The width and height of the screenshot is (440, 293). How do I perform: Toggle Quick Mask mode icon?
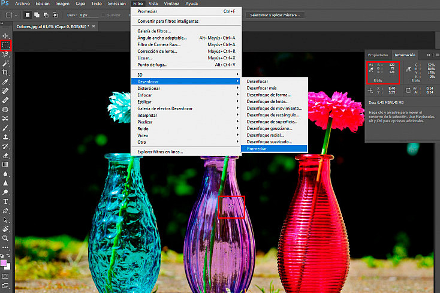pos(5,276)
